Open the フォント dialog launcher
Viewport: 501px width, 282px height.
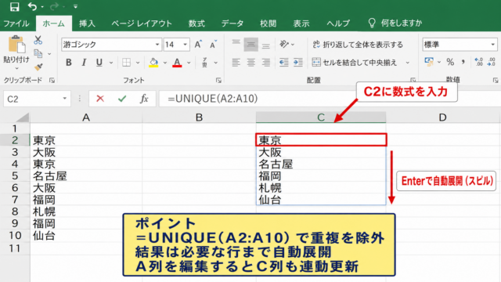point(218,81)
